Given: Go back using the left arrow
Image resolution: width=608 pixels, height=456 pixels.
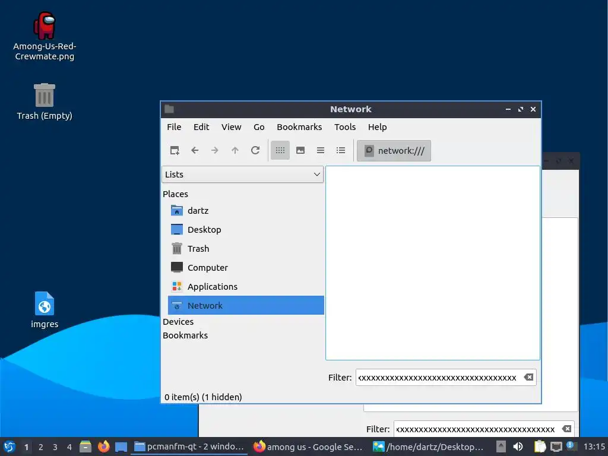Looking at the screenshot, I should pyautogui.click(x=195, y=150).
